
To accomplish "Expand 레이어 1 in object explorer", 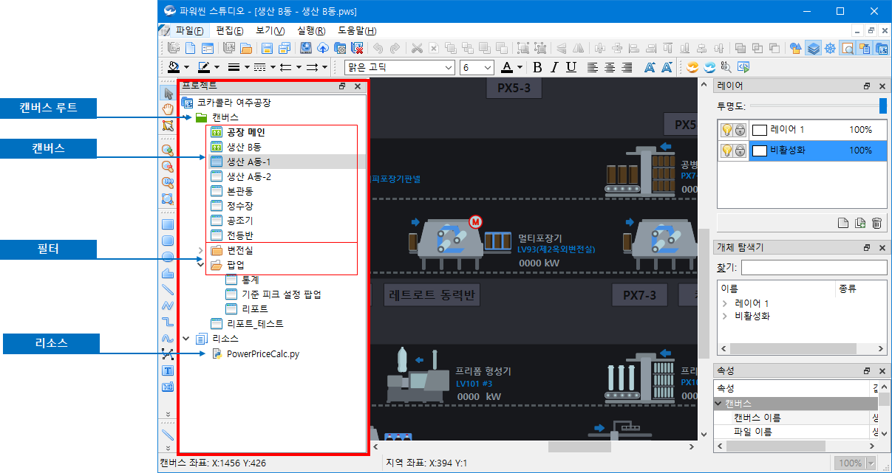I will [x=725, y=303].
